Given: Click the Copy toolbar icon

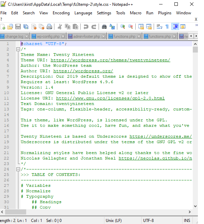Looking at the screenshot, I should pos(68,27).
